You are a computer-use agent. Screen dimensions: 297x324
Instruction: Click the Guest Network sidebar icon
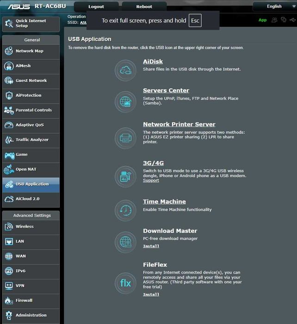9,81
